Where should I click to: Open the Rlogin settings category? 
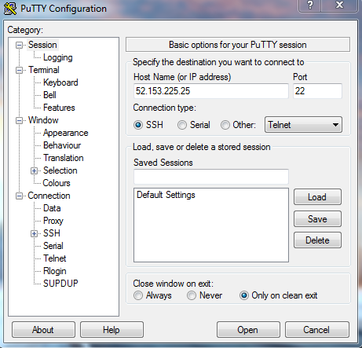[55, 271]
